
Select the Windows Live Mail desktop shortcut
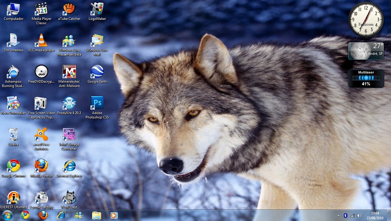click(x=97, y=45)
